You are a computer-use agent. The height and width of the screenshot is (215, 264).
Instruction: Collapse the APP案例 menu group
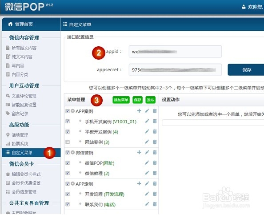pyautogui.click(x=72, y=111)
